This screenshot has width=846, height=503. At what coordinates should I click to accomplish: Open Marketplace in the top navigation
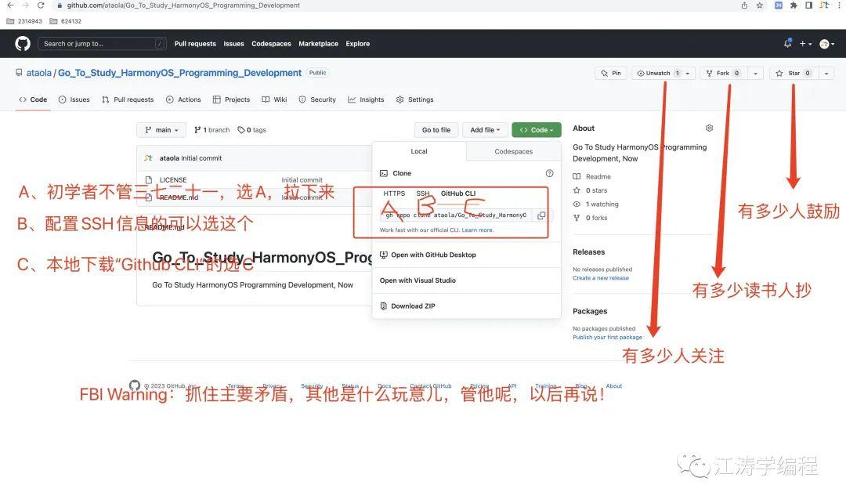click(x=318, y=44)
